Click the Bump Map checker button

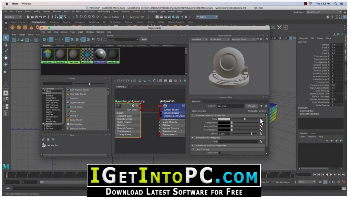[261, 141]
